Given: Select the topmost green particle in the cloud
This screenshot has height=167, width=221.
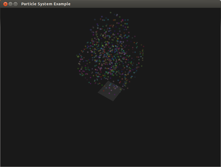Looking at the screenshot, I should [x=110, y=13].
